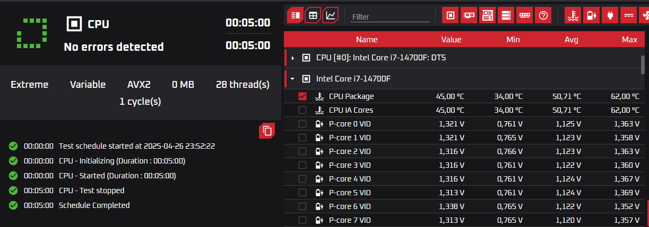649x227 pixels.
Task: Click the power plug filter icon
Action: [x=610, y=15]
